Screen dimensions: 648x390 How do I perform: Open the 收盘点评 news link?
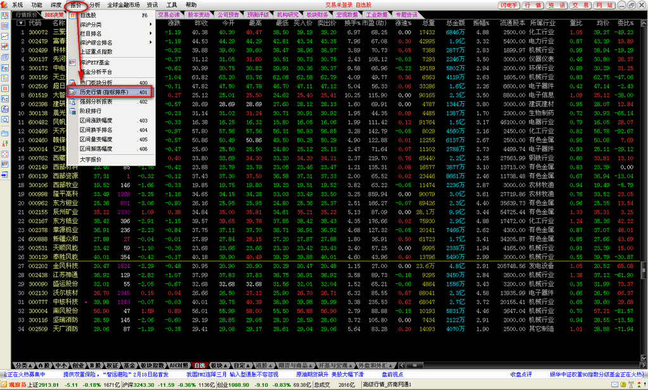[521, 375]
